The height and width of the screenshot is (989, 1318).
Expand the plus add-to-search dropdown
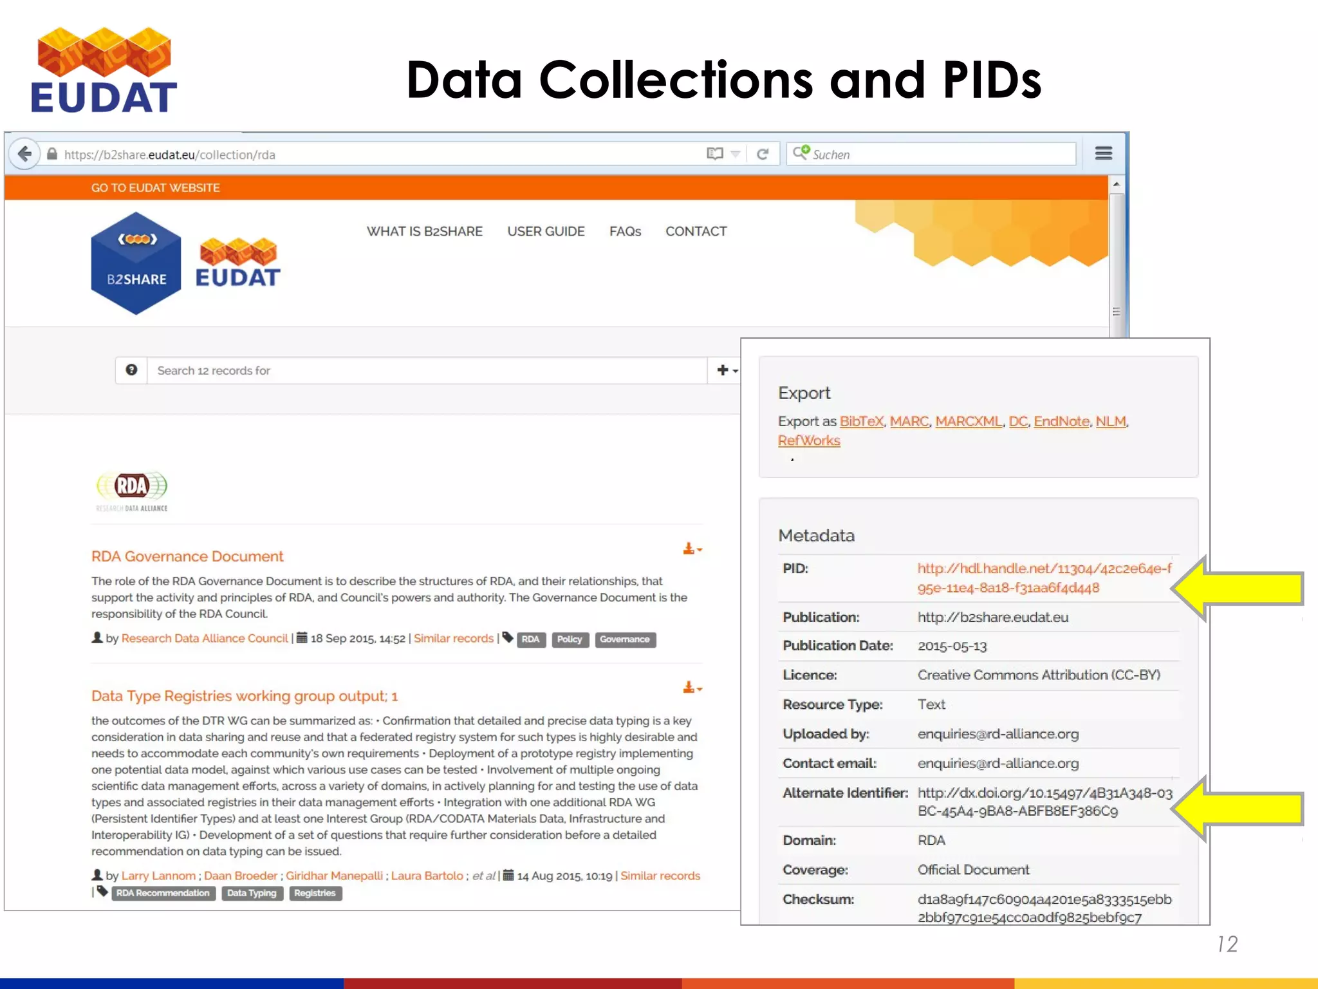[x=726, y=370]
